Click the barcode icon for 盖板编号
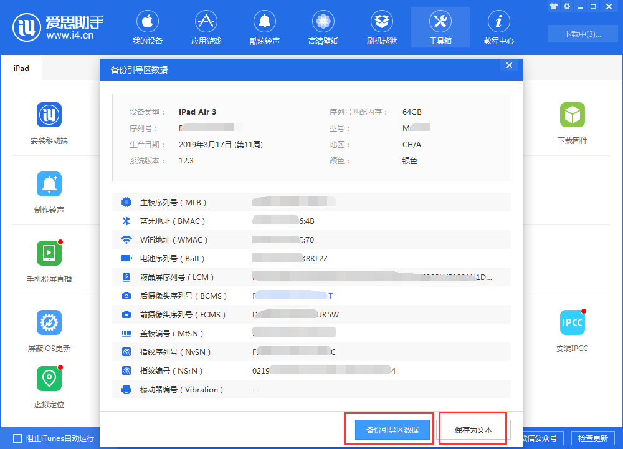 126,333
